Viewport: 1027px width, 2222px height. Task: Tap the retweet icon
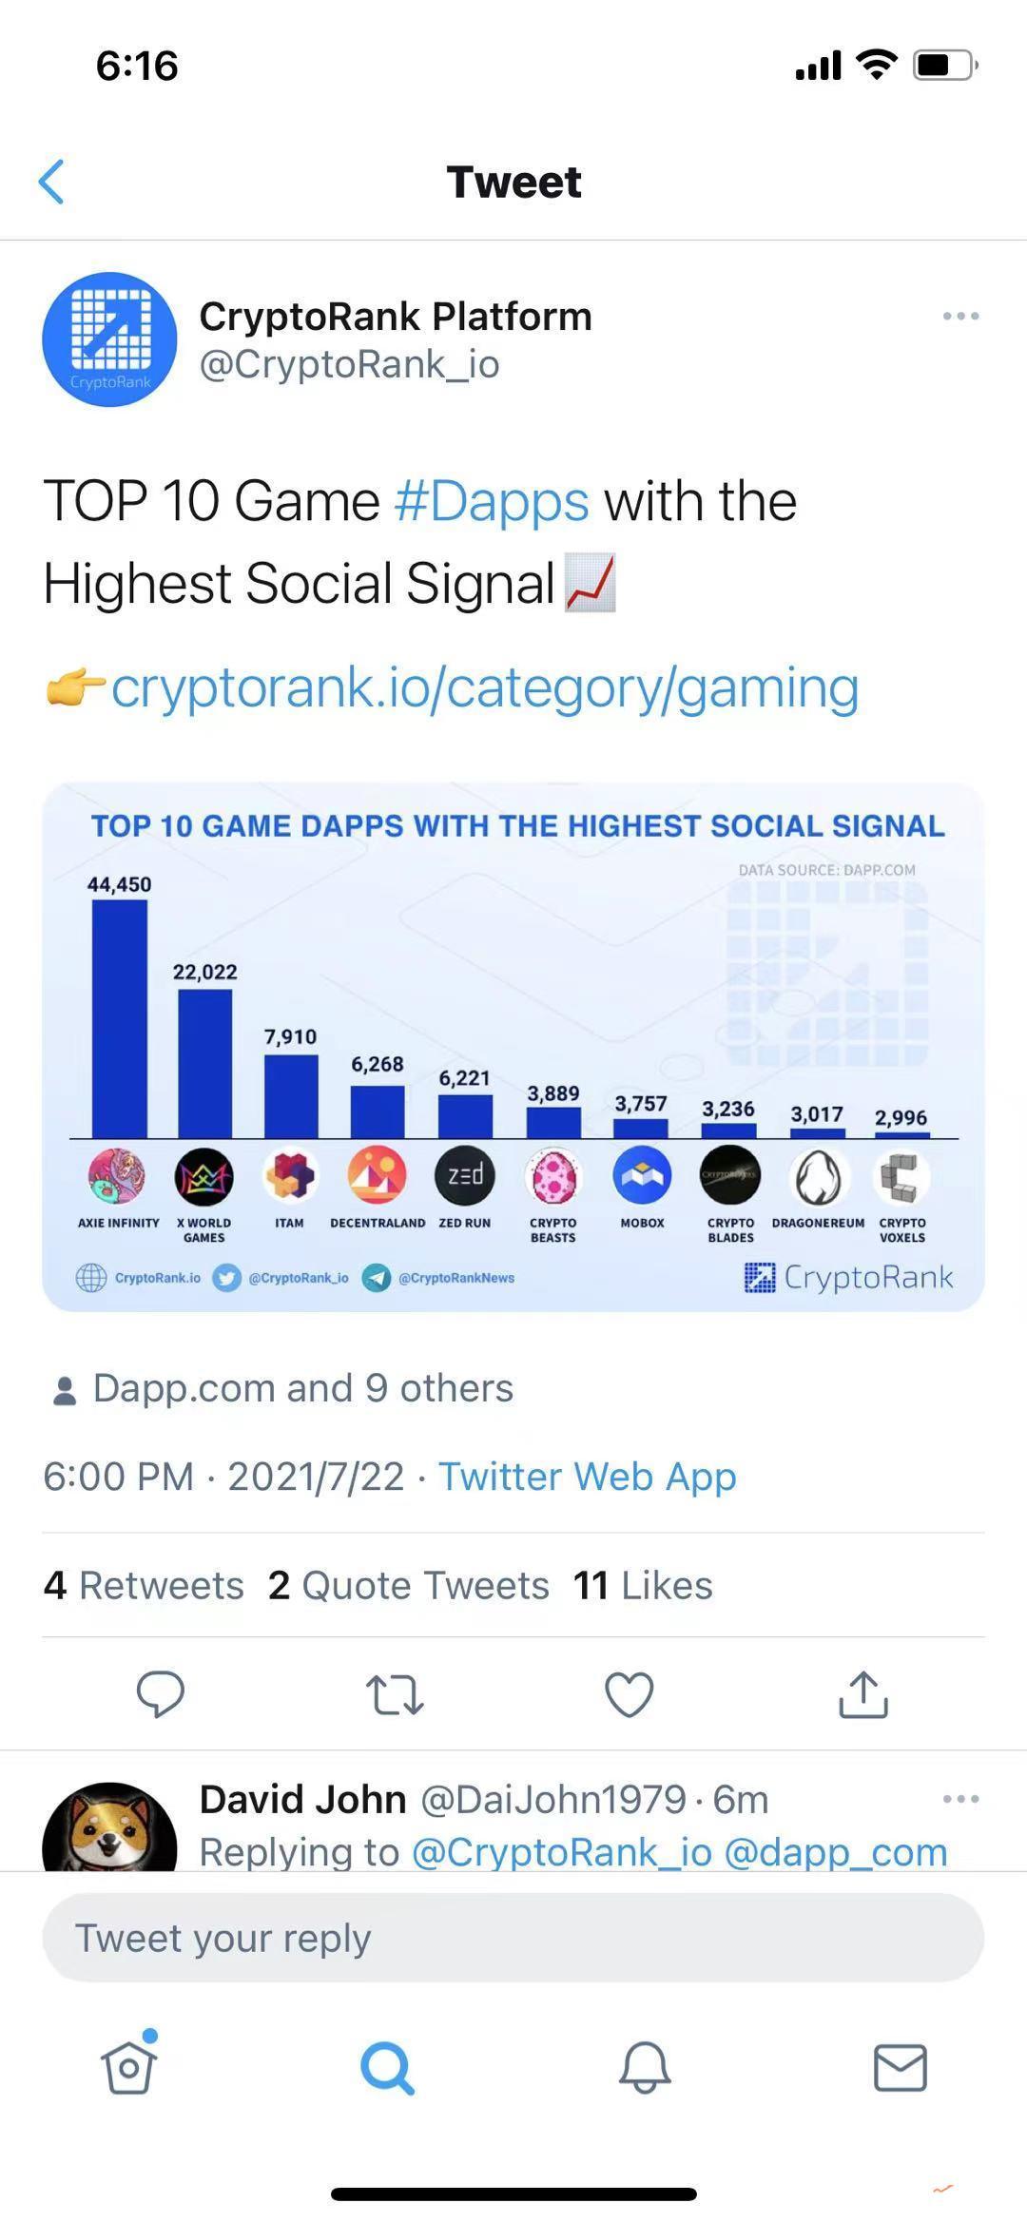pos(396,1693)
